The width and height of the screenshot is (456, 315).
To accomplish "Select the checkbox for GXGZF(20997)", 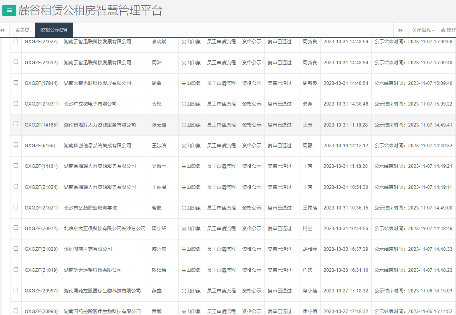I will point(16,290).
